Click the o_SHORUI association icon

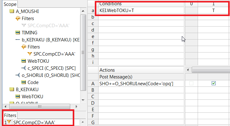coord(18,75)
